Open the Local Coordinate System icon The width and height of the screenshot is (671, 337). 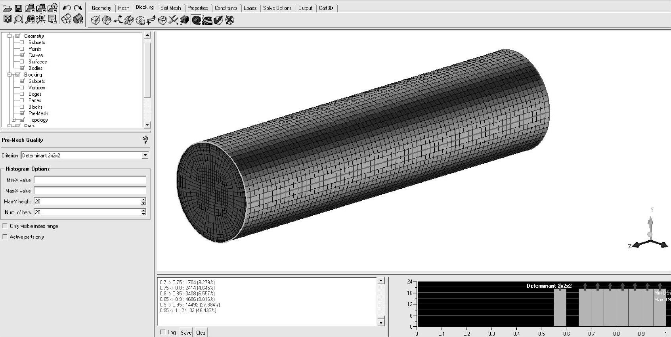[41, 19]
